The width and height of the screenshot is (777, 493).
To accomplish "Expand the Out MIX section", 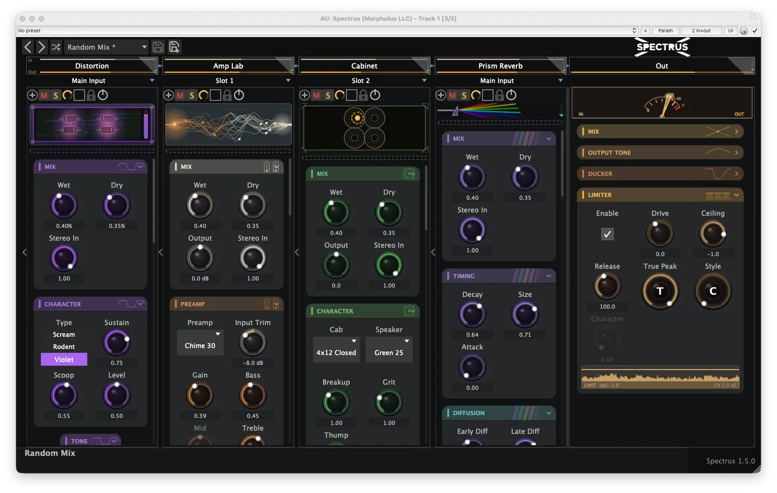I will click(x=660, y=131).
